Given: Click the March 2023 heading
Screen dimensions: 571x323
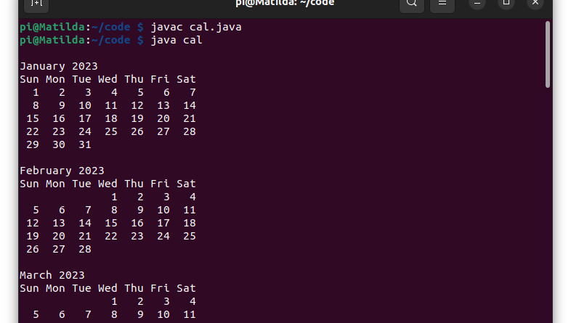Looking at the screenshot, I should 52,275.
